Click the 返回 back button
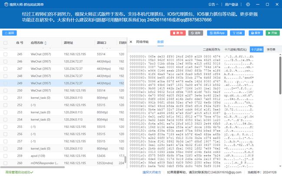The width and height of the screenshot is (282, 176). point(10,33)
